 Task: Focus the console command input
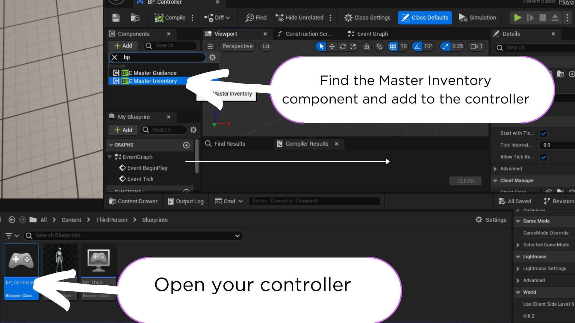(314, 201)
